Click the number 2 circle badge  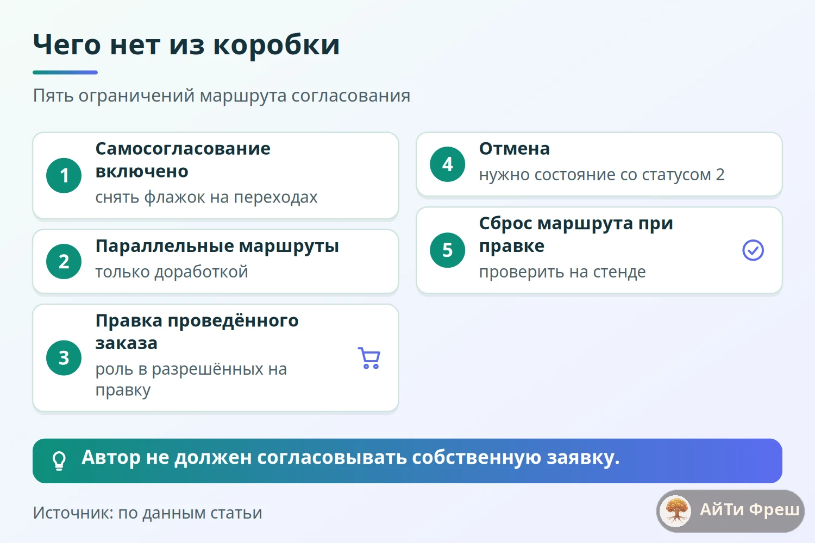pos(64,262)
